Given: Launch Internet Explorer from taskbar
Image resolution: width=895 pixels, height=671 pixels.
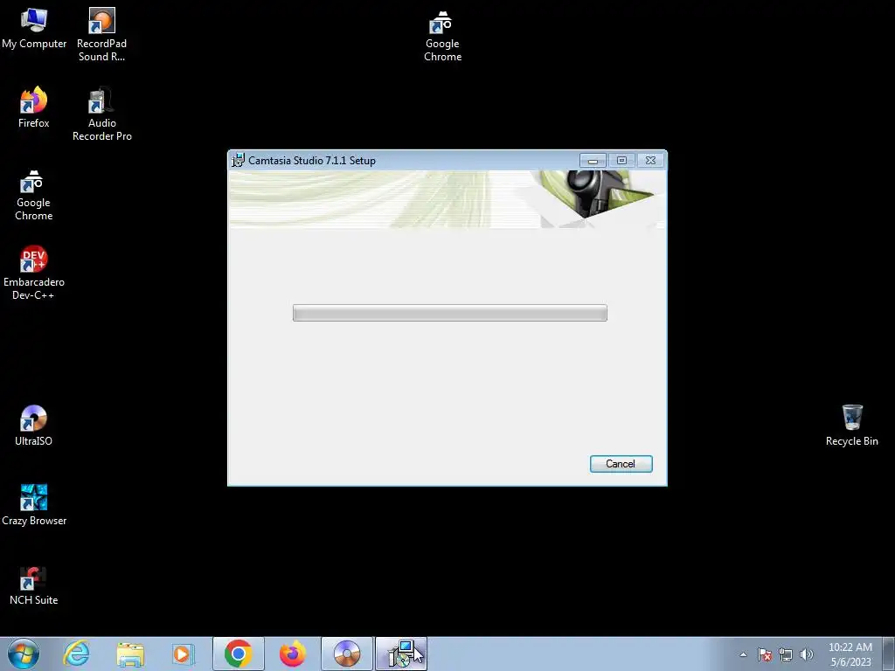Looking at the screenshot, I should pos(77,654).
